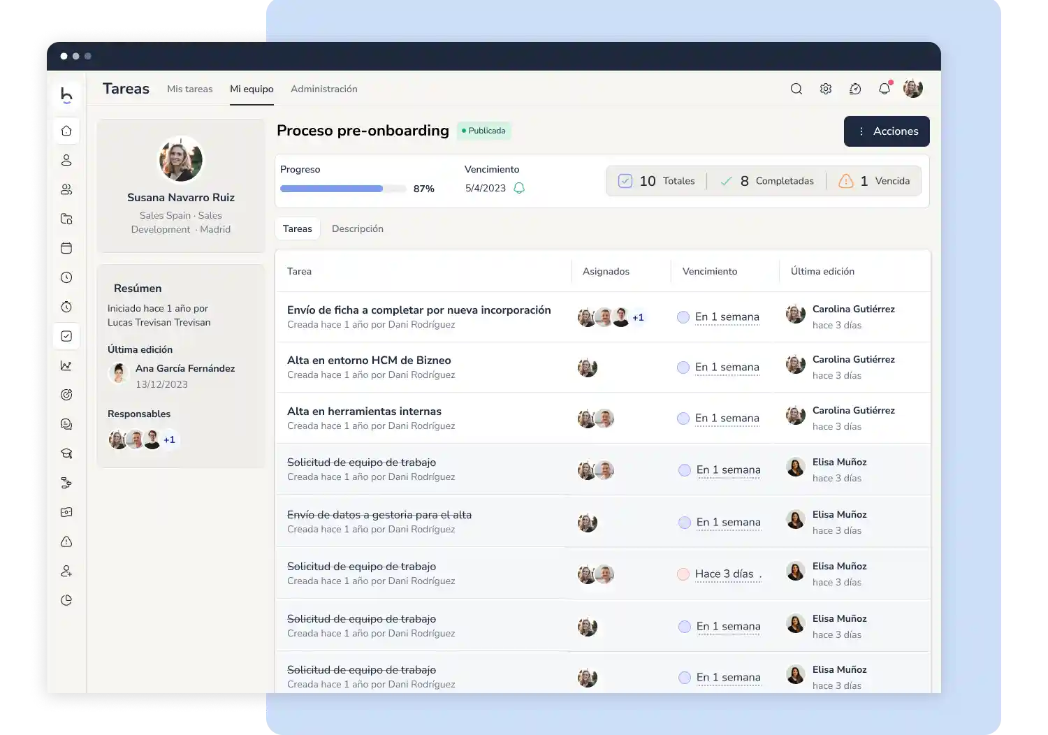Image resolution: width=1048 pixels, height=735 pixels.
Task: Open the target goals sidebar icon
Action: [x=66, y=395]
